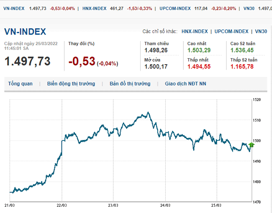Select VN30 link beside 'Các chỉ số khác'

(261, 31)
